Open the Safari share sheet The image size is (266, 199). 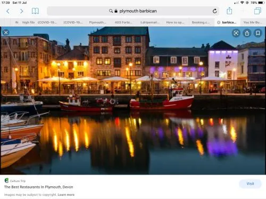click(x=229, y=11)
